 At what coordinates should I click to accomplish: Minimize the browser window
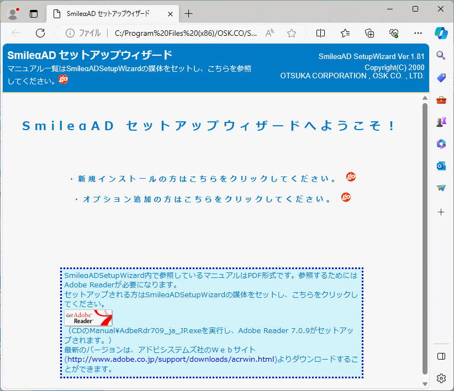tap(390, 9)
